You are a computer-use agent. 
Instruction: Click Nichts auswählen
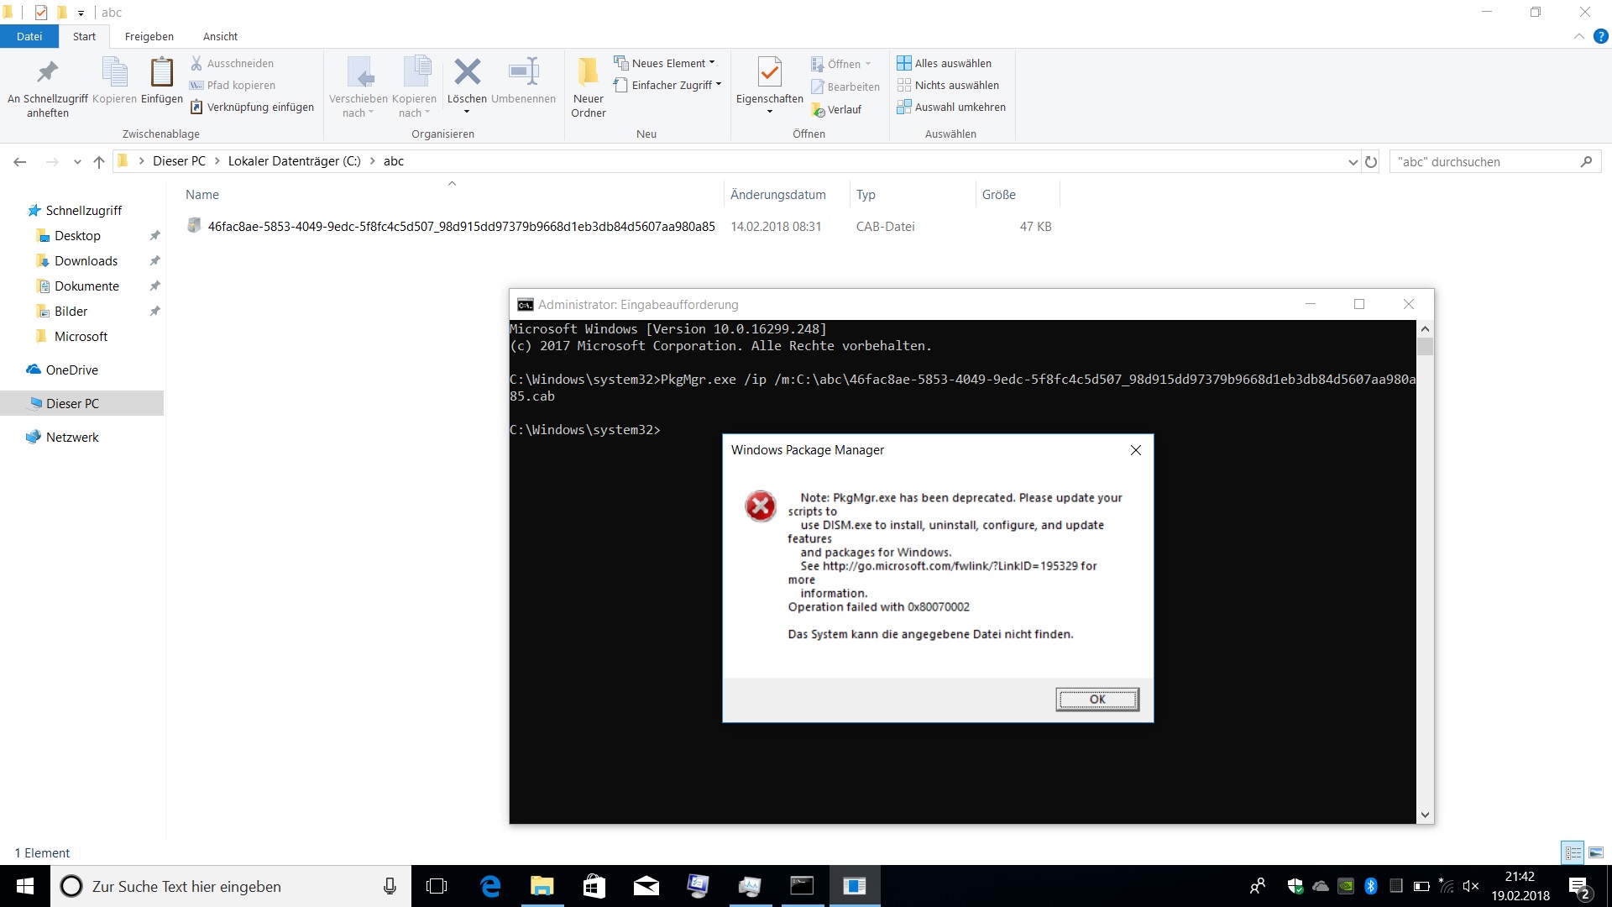click(x=948, y=85)
